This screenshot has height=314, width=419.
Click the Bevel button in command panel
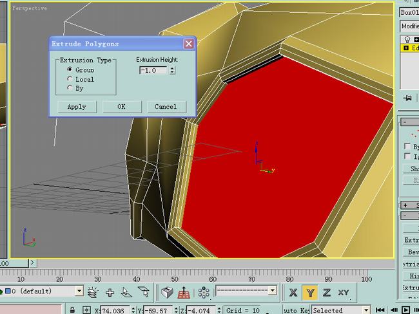[x=411, y=252]
